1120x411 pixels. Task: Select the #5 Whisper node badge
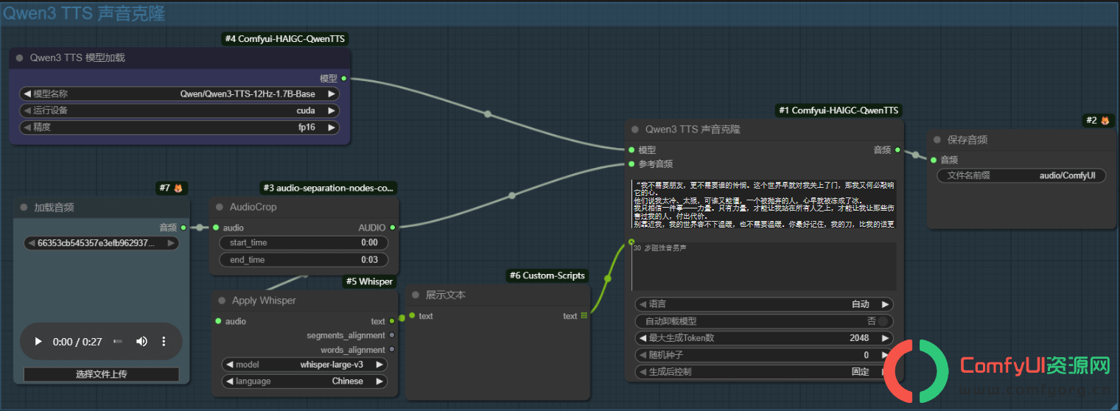(x=370, y=281)
